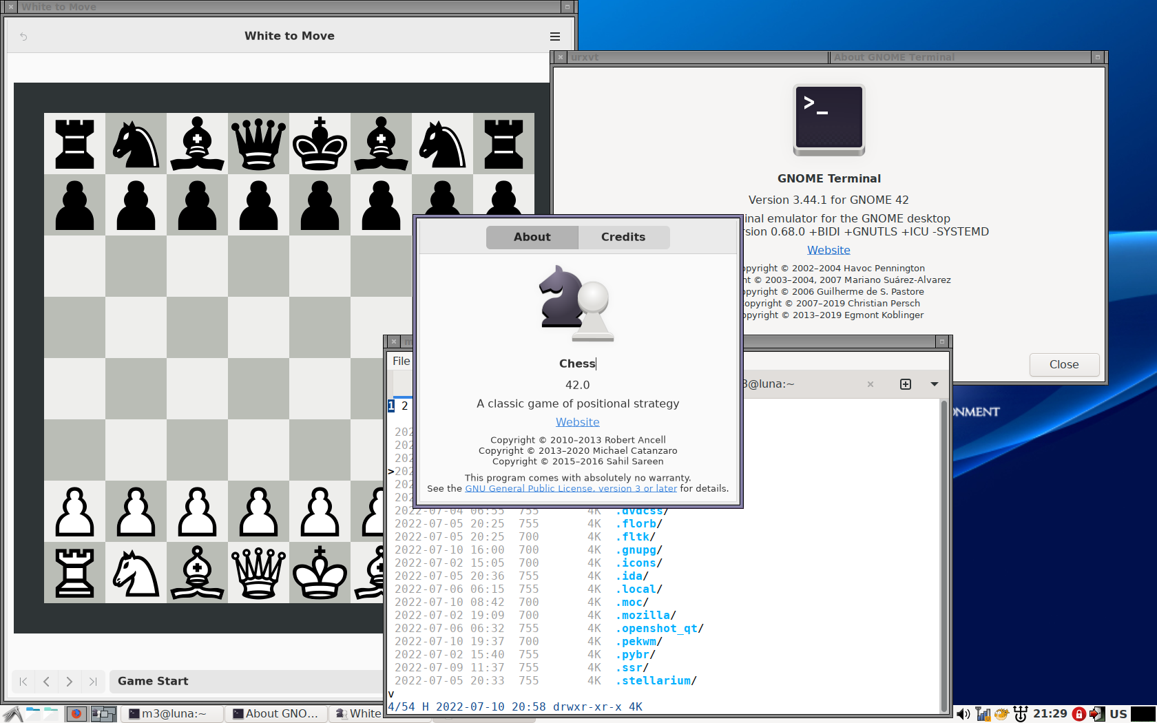Image resolution: width=1157 pixels, height=723 pixels.
Task: Close the About GNOME Terminal dialog
Action: (x=1064, y=365)
